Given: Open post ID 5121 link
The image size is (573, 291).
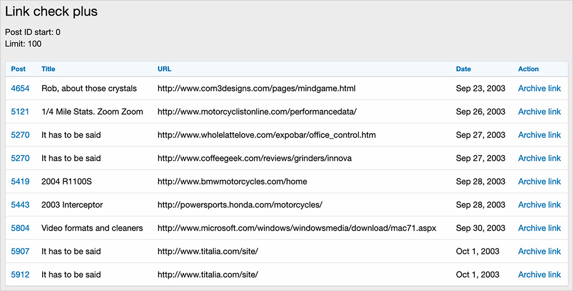Looking at the screenshot, I should click(x=20, y=112).
